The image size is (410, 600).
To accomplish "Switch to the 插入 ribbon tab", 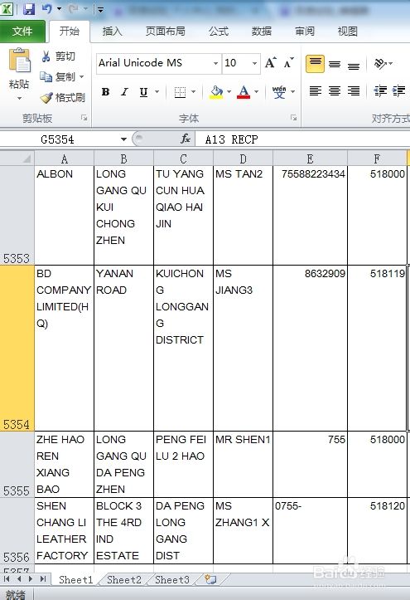I will coord(112,32).
